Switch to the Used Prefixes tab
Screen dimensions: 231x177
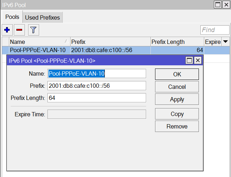click(42, 17)
